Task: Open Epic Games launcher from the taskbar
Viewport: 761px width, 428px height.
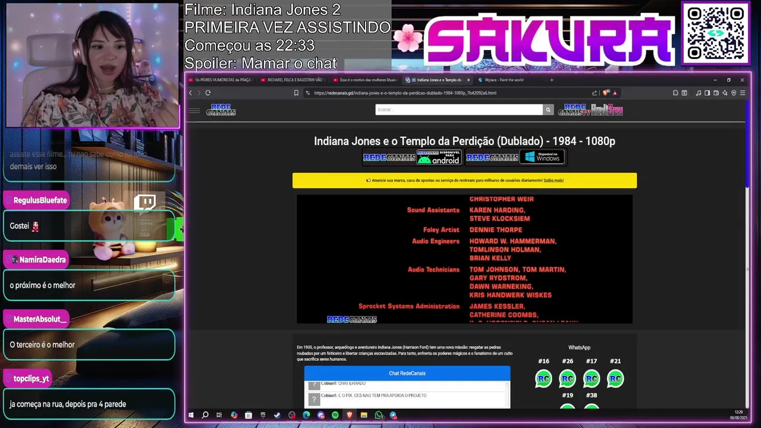Action: 263,415
